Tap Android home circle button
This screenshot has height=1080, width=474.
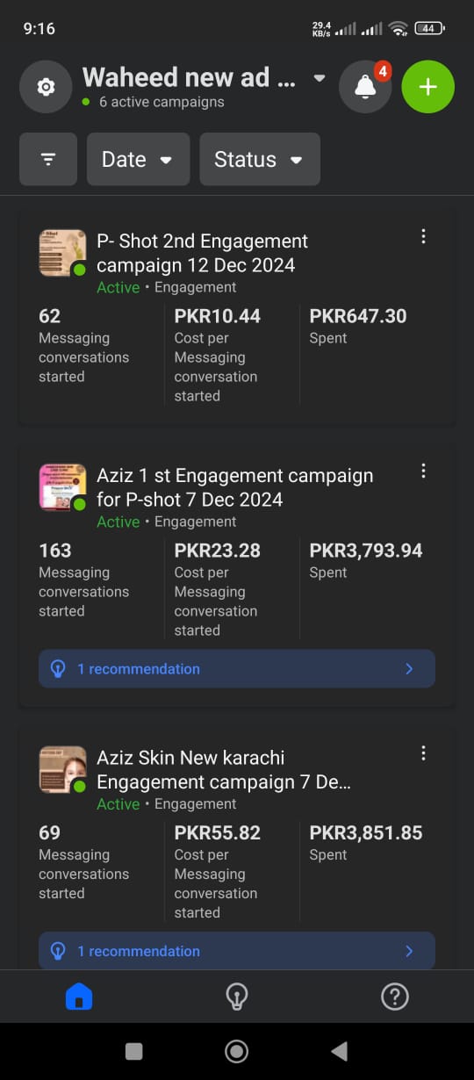[x=236, y=1051]
